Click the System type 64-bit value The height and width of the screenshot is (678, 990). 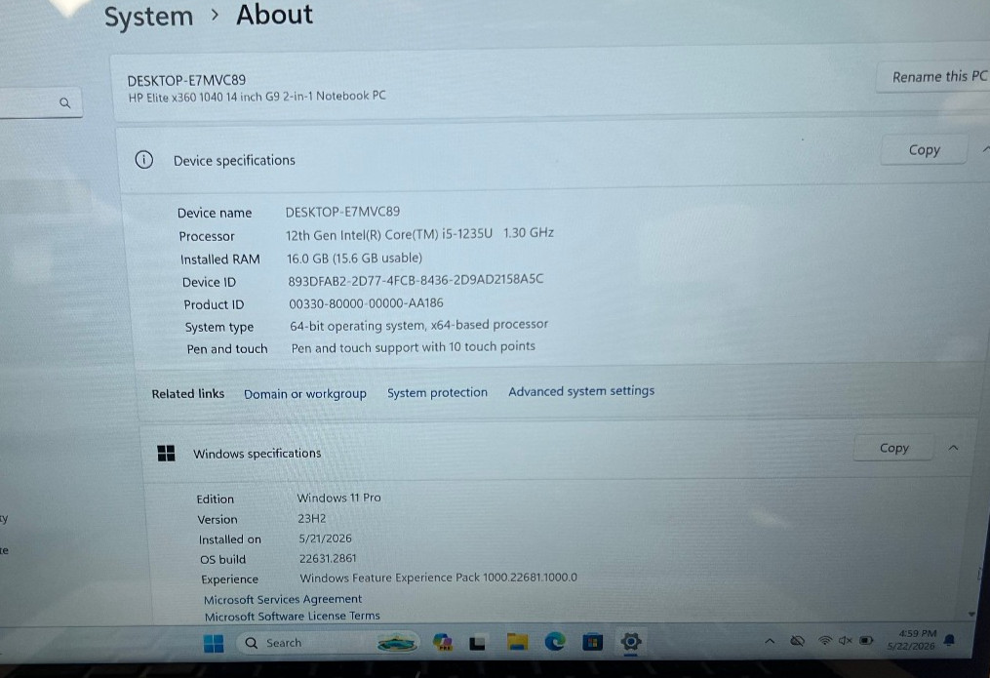click(x=418, y=325)
